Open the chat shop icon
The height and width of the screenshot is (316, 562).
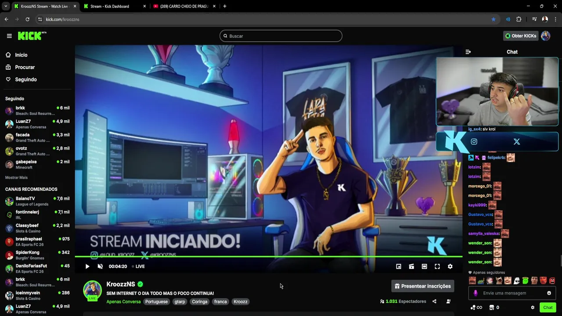[492, 308]
